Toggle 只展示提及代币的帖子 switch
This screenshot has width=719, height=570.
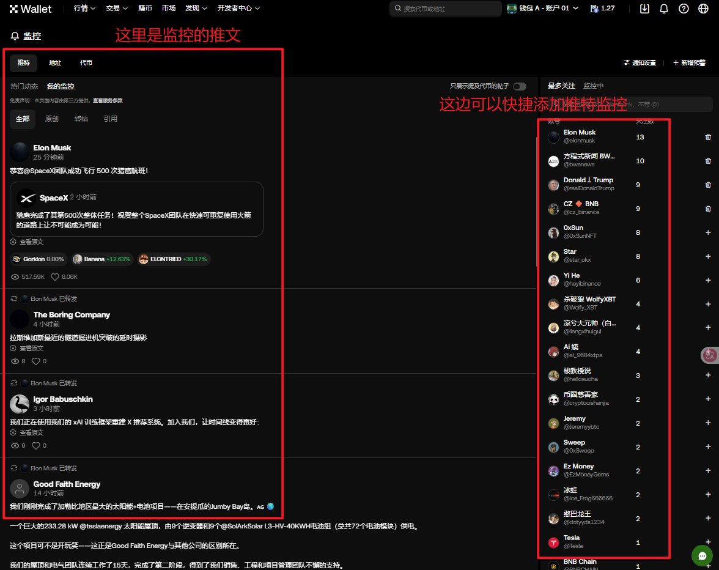[x=520, y=86]
